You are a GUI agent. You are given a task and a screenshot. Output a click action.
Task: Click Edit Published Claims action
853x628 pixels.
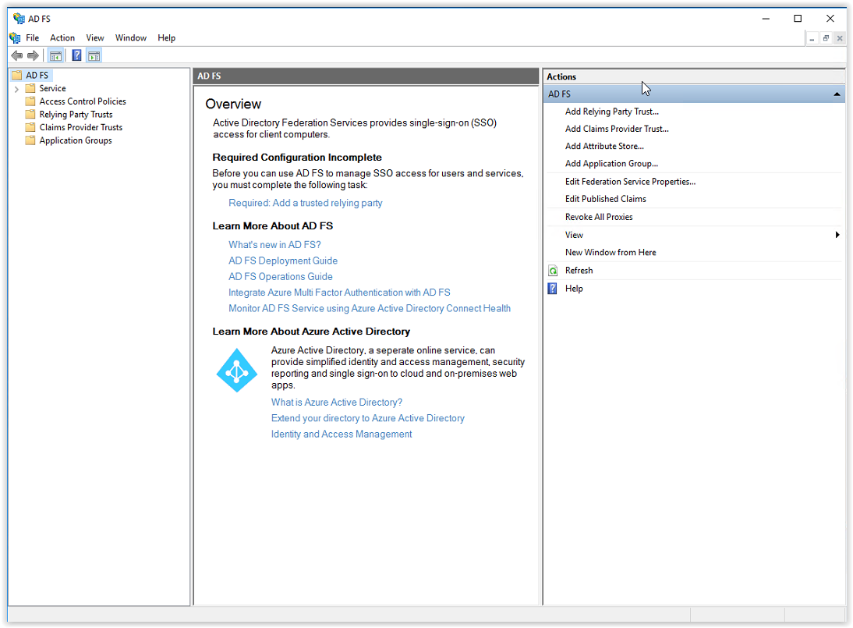pos(606,199)
